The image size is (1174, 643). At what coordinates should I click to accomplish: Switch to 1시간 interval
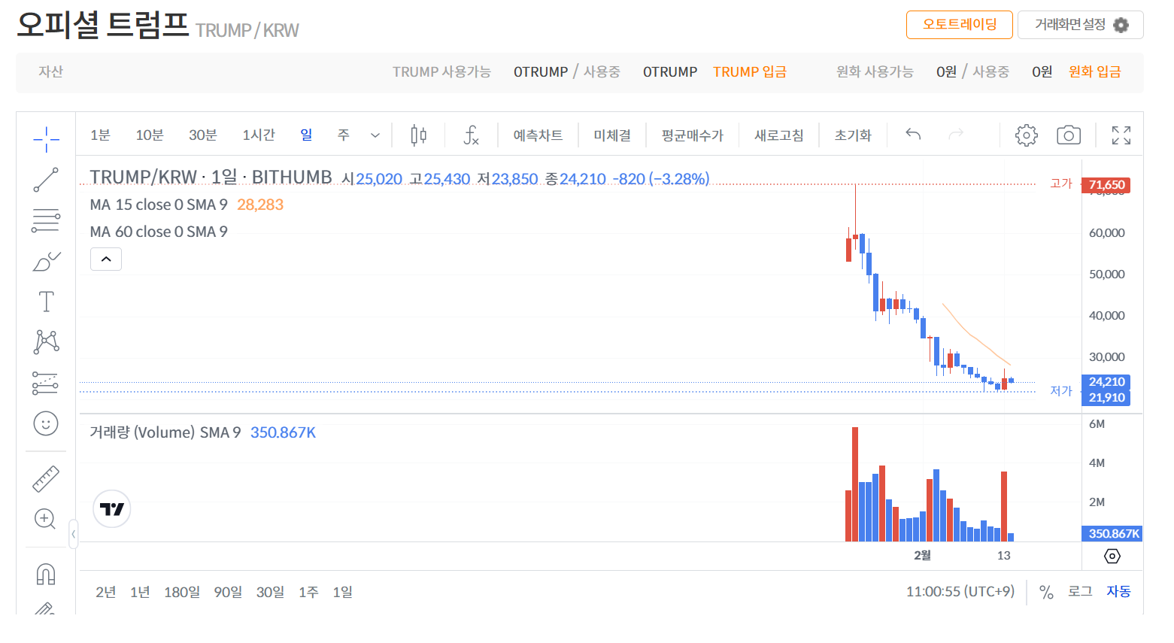pyautogui.click(x=259, y=135)
